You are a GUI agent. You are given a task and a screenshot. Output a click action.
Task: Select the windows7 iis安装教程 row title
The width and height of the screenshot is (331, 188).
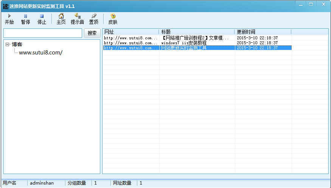point(184,43)
